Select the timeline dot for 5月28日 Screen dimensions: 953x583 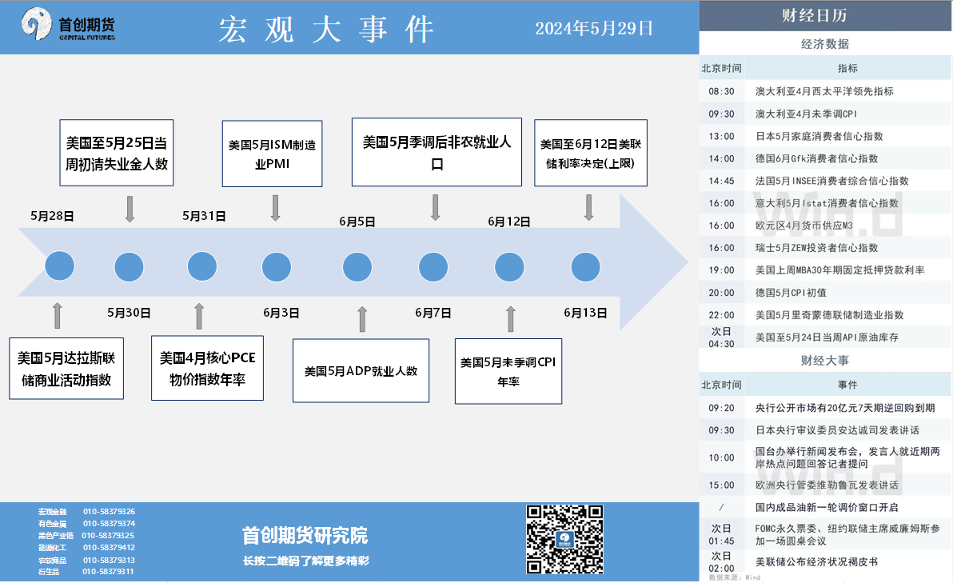[59, 266]
